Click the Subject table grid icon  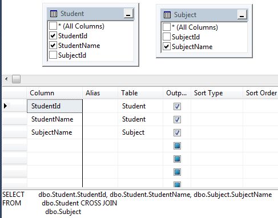pyautogui.click(x=167, y=15)
